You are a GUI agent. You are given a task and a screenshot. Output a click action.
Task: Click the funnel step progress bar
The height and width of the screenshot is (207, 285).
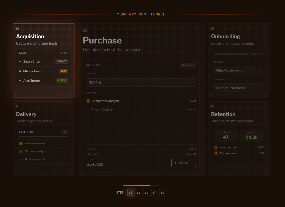tap(141, 185)
